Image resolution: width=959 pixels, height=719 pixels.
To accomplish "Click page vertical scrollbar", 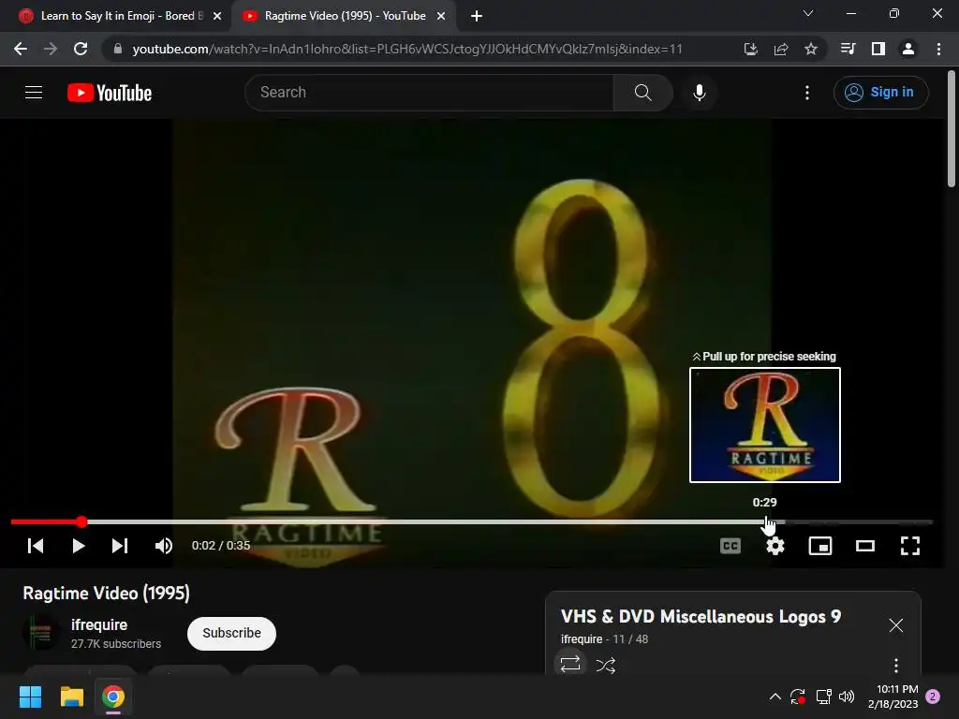I will [x=952, y=129].
